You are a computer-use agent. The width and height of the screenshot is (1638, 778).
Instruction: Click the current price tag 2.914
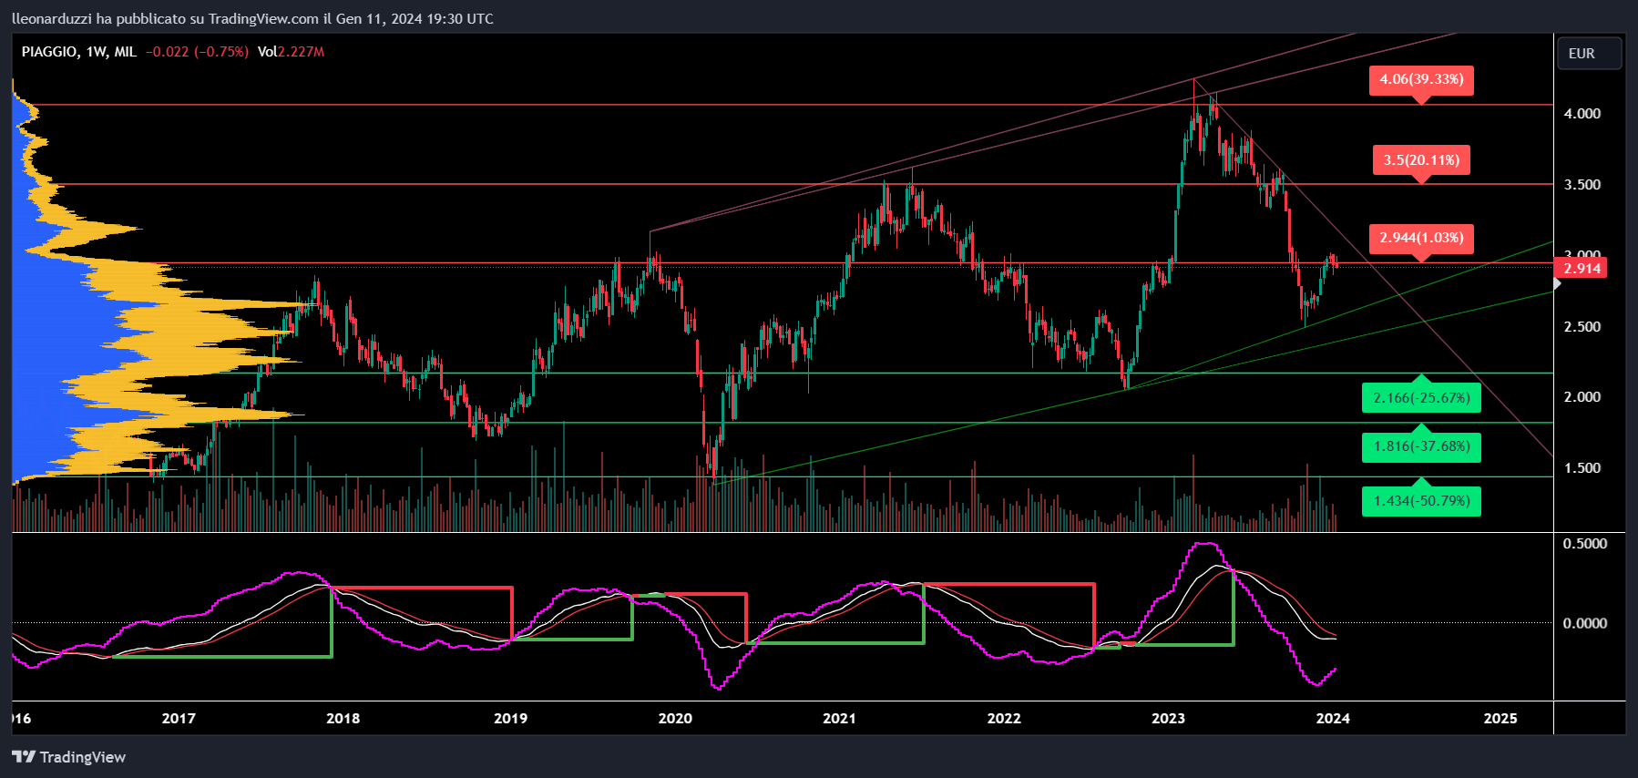click(x=1582, y=268)
